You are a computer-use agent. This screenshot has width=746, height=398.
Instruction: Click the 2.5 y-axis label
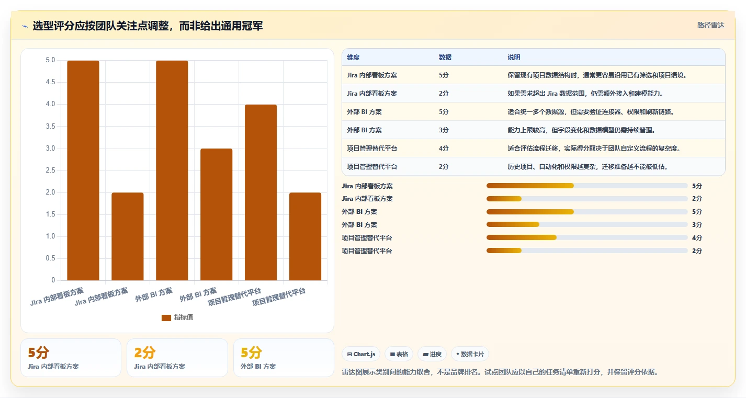point(50,170)
